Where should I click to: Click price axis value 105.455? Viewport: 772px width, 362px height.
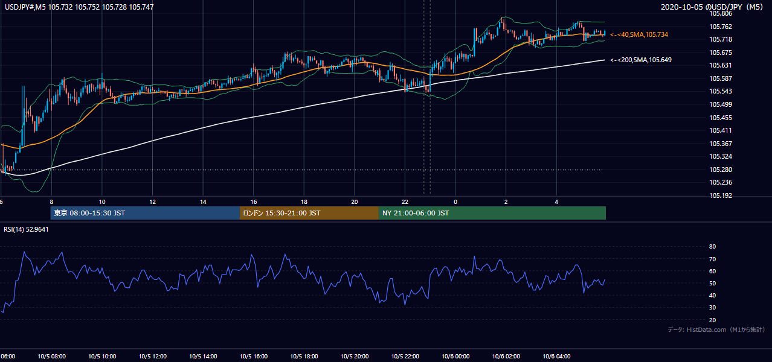[720, 118]
